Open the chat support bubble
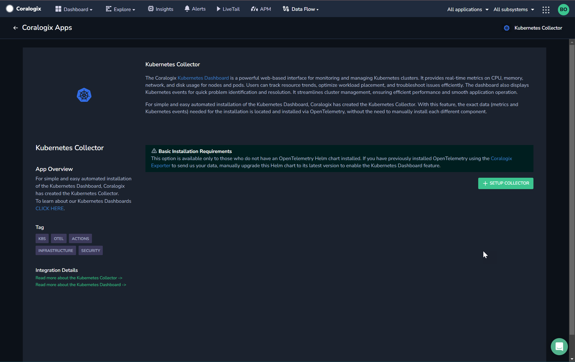575x362 pixels. click(x=559, y=346)
